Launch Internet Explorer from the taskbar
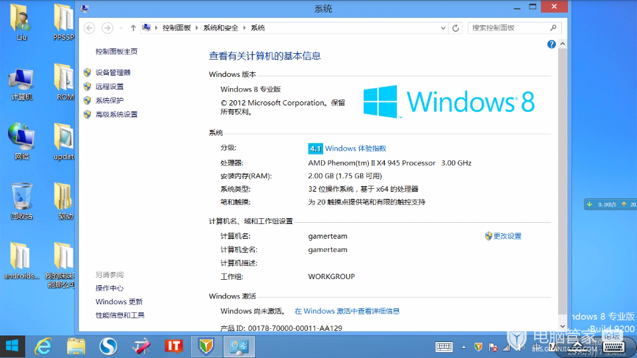This screenshot has width=637, height=358. tap(43, 346)
